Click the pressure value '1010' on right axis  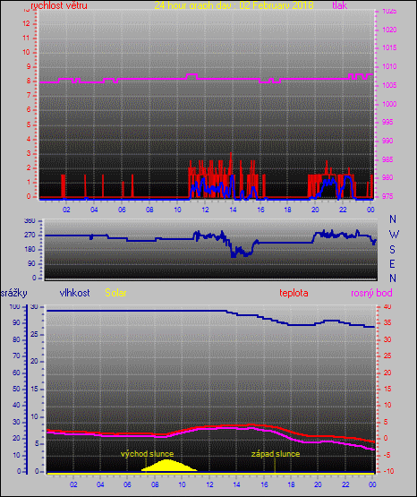[389, 66]
